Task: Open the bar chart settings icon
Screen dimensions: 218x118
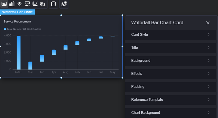Action: 12,4
